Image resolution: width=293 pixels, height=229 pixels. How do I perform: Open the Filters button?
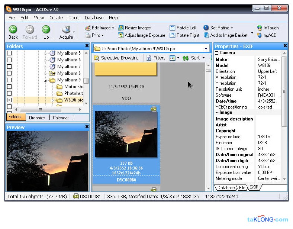point(156,58)
